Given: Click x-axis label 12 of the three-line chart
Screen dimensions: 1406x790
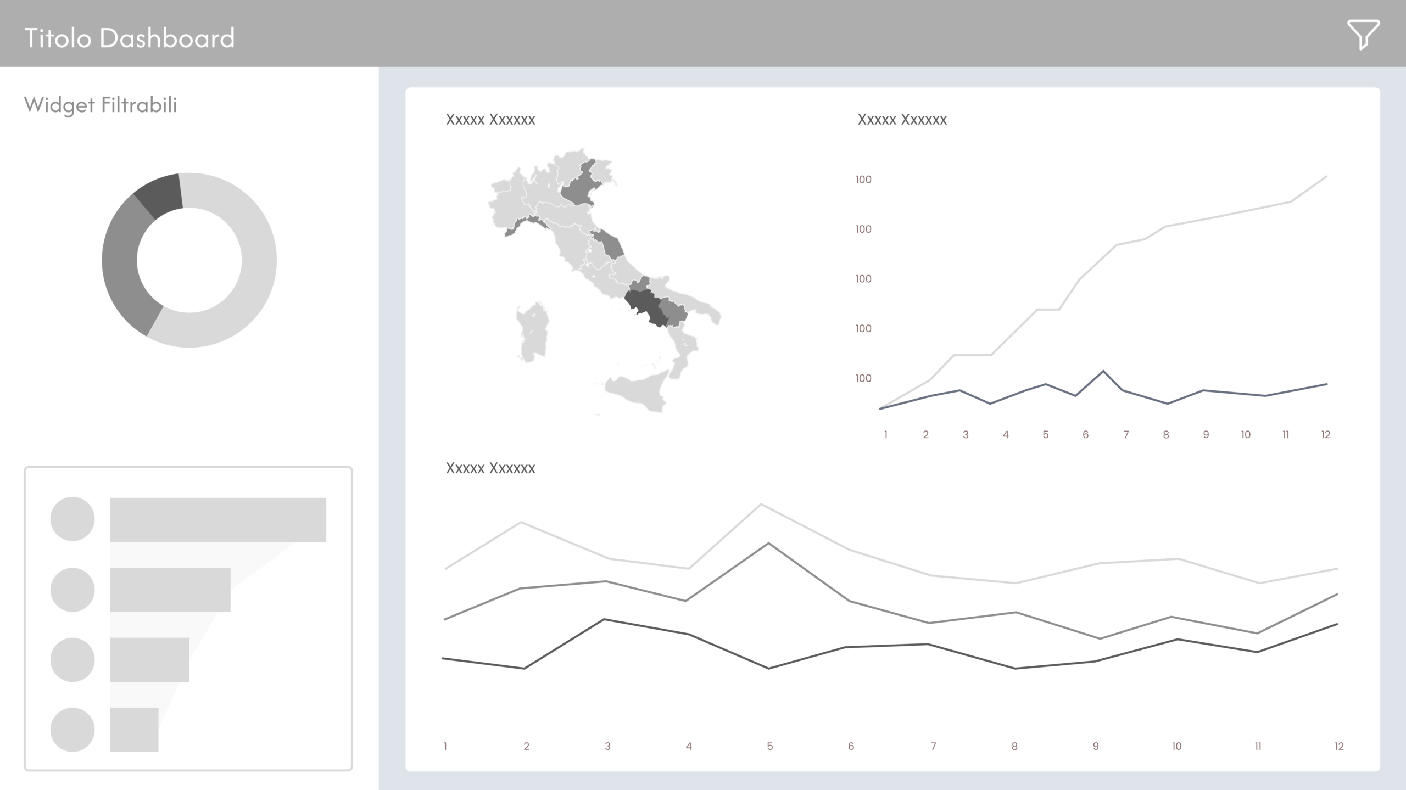Looking at the screenshot, I should (x=1339, y=746).
